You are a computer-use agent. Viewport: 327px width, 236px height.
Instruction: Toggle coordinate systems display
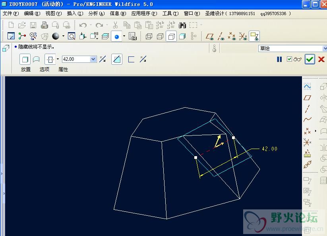pyautogui.click(x=243, y=36)
